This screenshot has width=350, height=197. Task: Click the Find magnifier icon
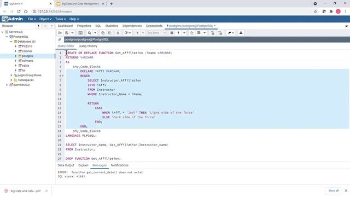click(89, 33)
